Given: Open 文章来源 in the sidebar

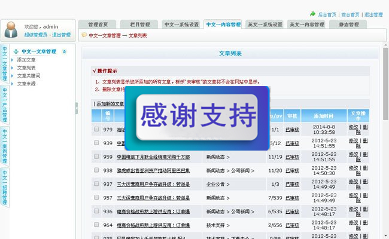Looking at the screenshot, I should (26, 84).
